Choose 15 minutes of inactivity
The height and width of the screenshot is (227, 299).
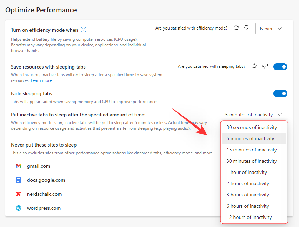(251, 150)
